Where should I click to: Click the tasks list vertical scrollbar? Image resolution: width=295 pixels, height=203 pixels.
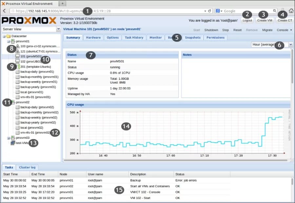tap(292, 182)
